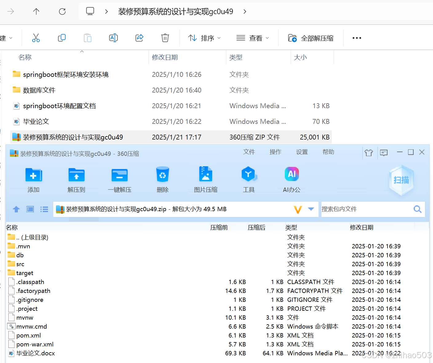Screen dimensions: 433x363
Task: Open the 排序 sort dropdown
Action: tap(205, 38)
